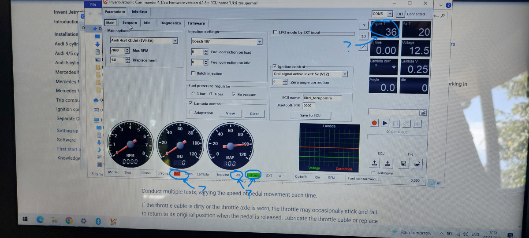Uncheck the No vacuum checkbox
529x238 pixels.
[234, 94]
